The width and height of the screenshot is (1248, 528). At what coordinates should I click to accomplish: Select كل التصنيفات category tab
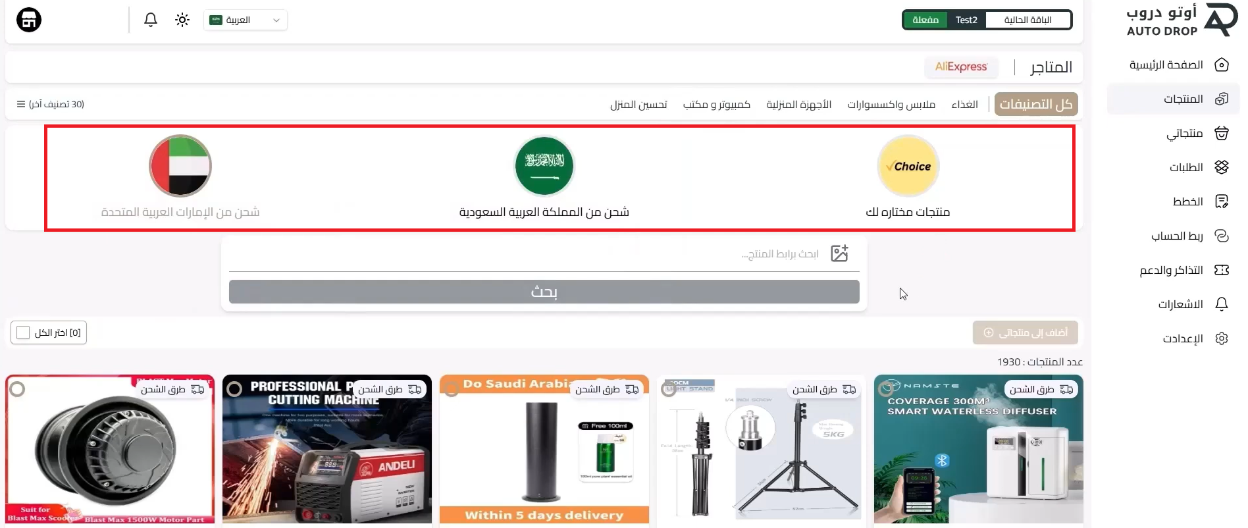[x=1036, y=104]
